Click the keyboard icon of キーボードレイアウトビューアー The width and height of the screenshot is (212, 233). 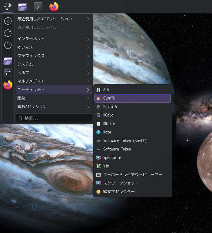pyautogui.click(x=98, y=175)
